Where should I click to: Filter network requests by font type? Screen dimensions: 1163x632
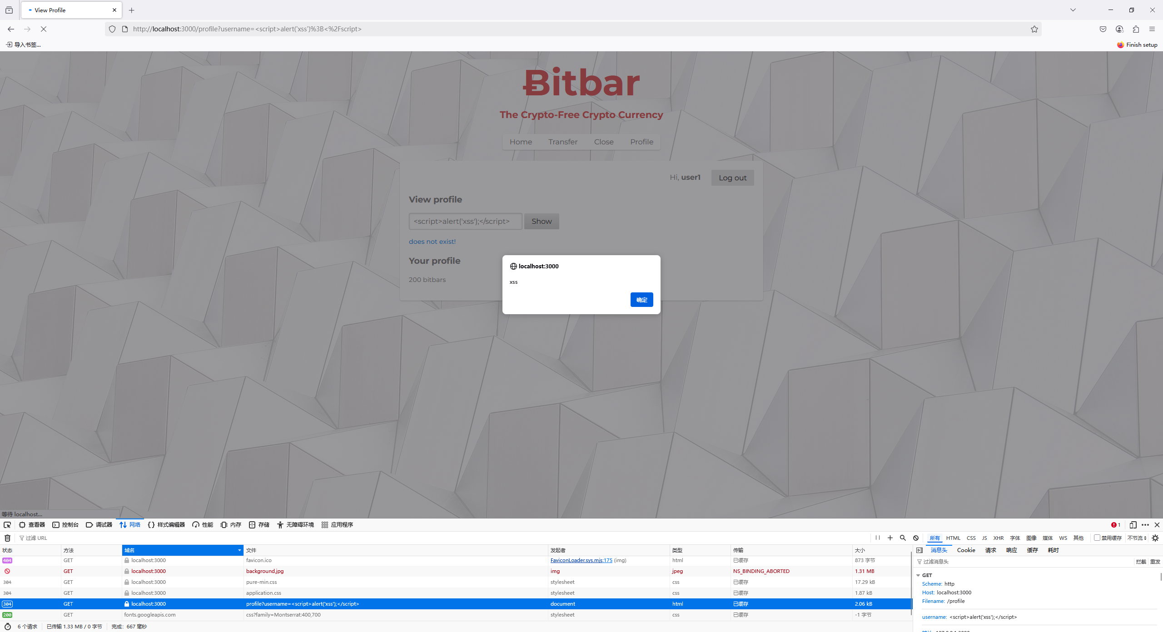coord(1015,538)
